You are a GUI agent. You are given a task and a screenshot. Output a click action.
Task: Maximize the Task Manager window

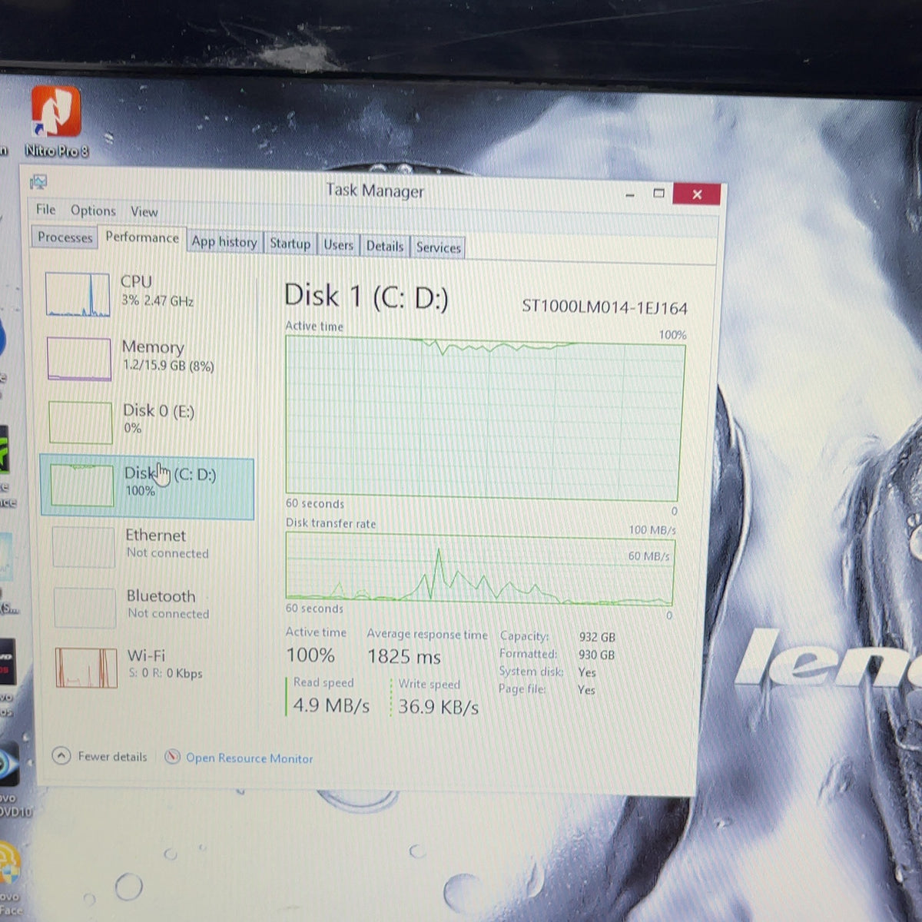658,194
